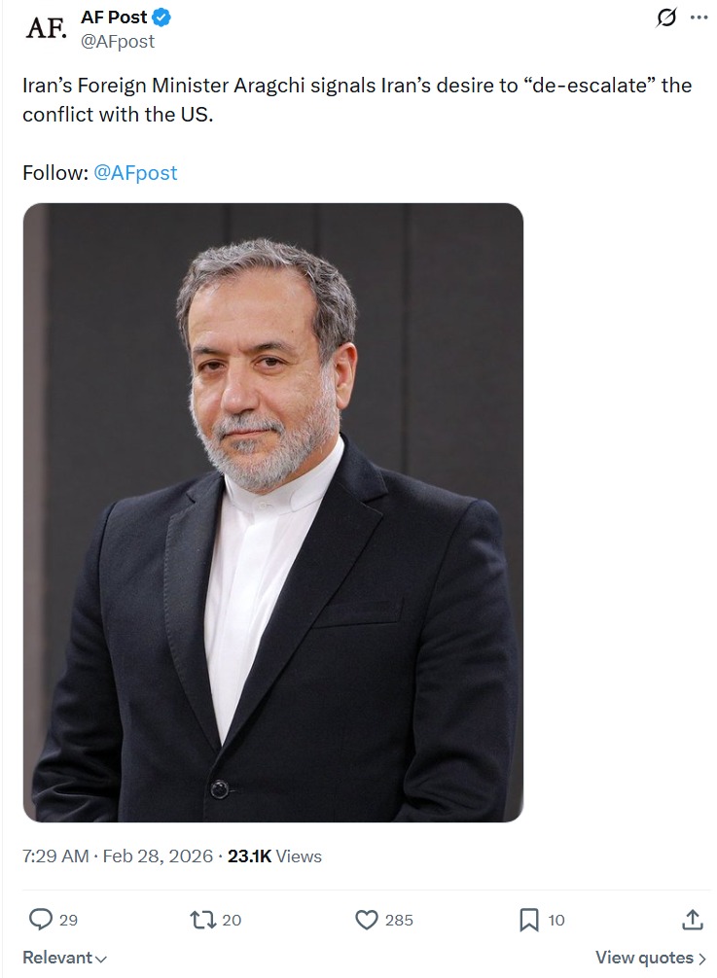Open the three-dot more options menu
717x978 pixels.
click(x=699, y=17)
